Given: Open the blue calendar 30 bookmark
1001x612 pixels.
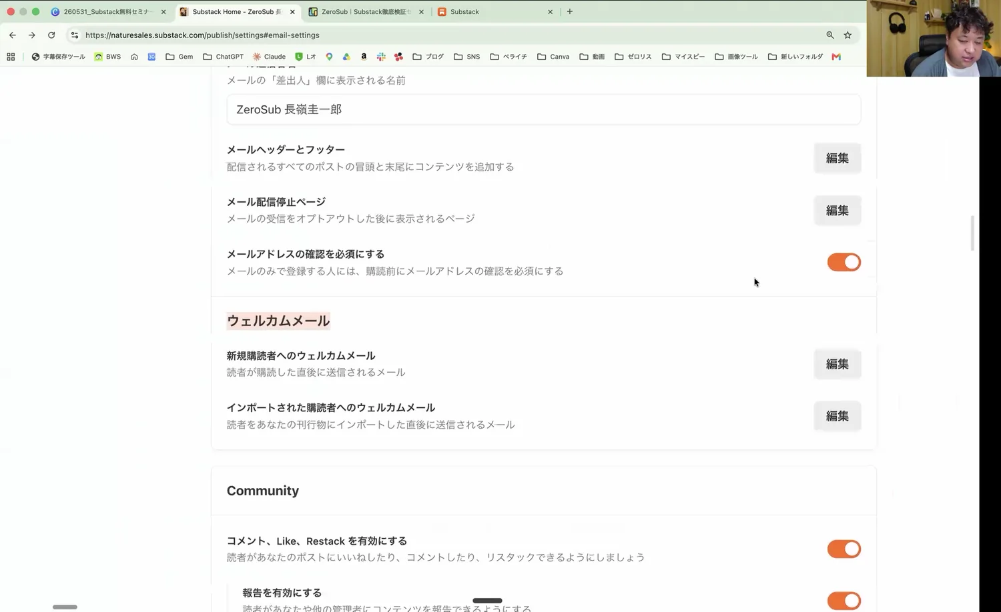Looking at the screenshot, I should (x=151, y=57).
